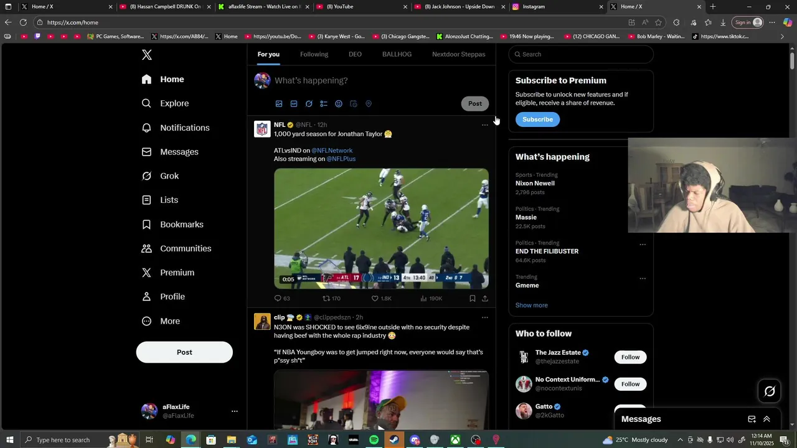This screenshot has width=797, height=448.
Task: Reply to the NFL post
Action: [x=282, y=299]
